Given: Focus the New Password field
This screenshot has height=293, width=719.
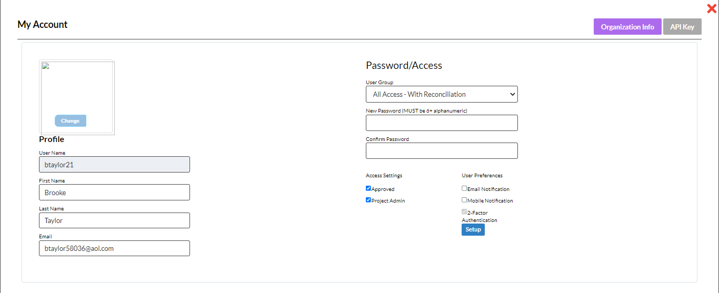Looking at the screenshot, I should pos(442,123).
